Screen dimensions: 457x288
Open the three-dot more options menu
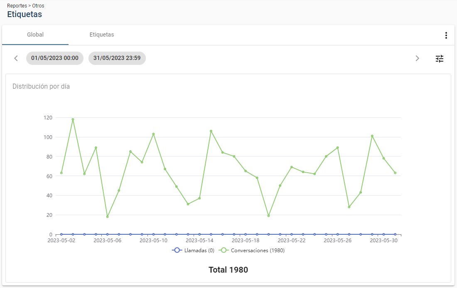[446, 35]
